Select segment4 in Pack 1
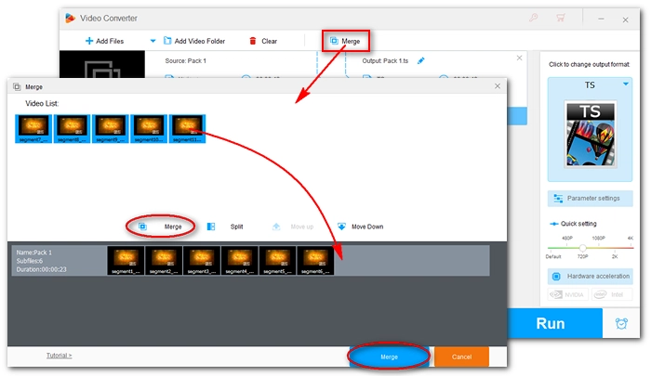651x376 pixels. coord(240,260)
